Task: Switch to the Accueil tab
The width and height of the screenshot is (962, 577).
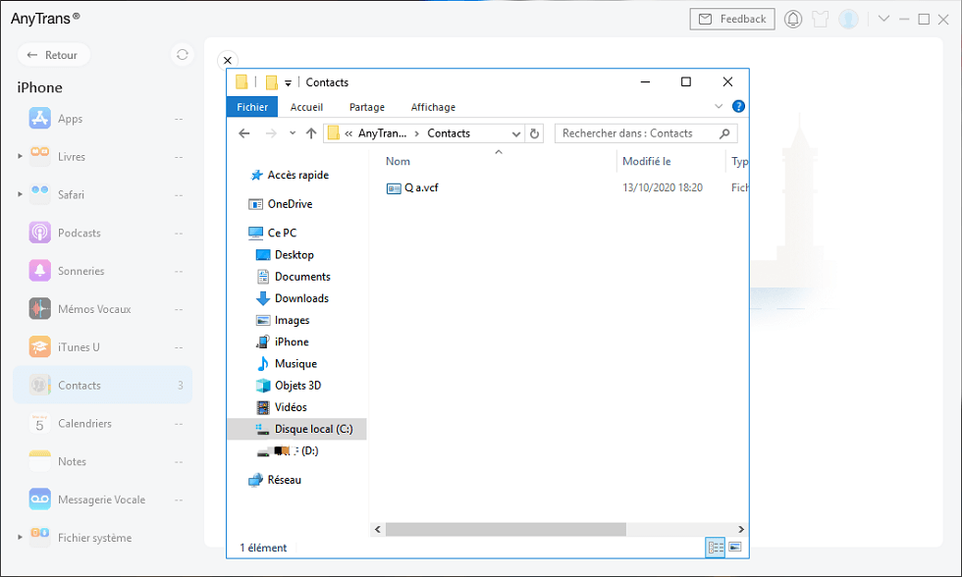Action: (x=306, y=107)
